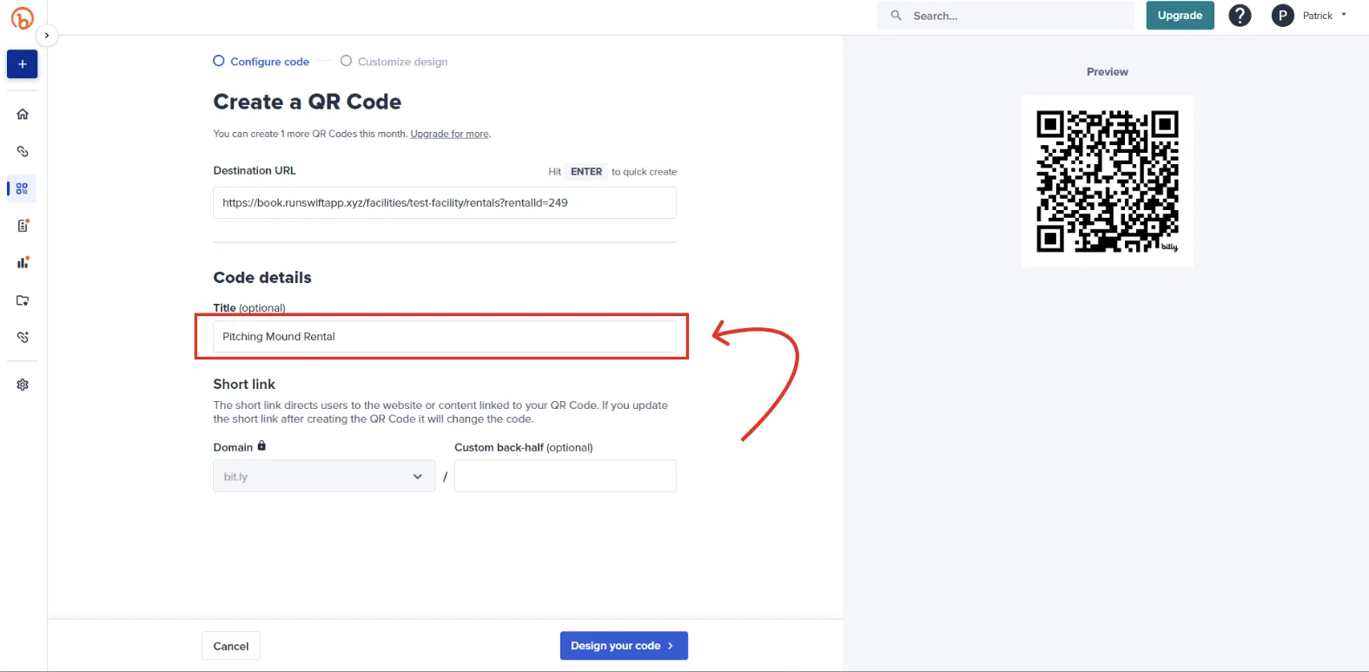
Task: Open the Patrick account dropdown arrow
Action: 1344,15
